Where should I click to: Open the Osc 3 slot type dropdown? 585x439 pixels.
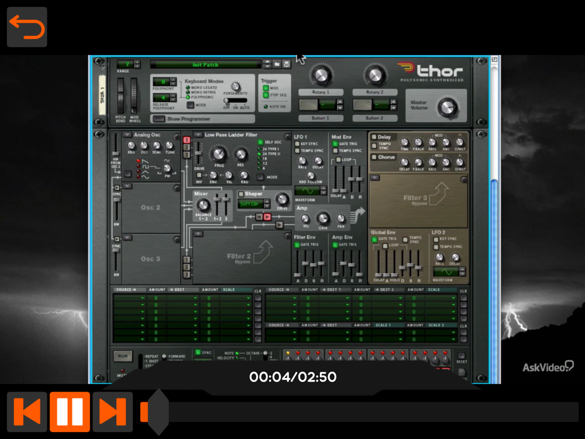coord(127,238)
